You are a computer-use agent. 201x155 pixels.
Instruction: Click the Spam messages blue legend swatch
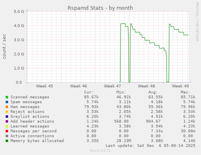[x=7, y=102]
